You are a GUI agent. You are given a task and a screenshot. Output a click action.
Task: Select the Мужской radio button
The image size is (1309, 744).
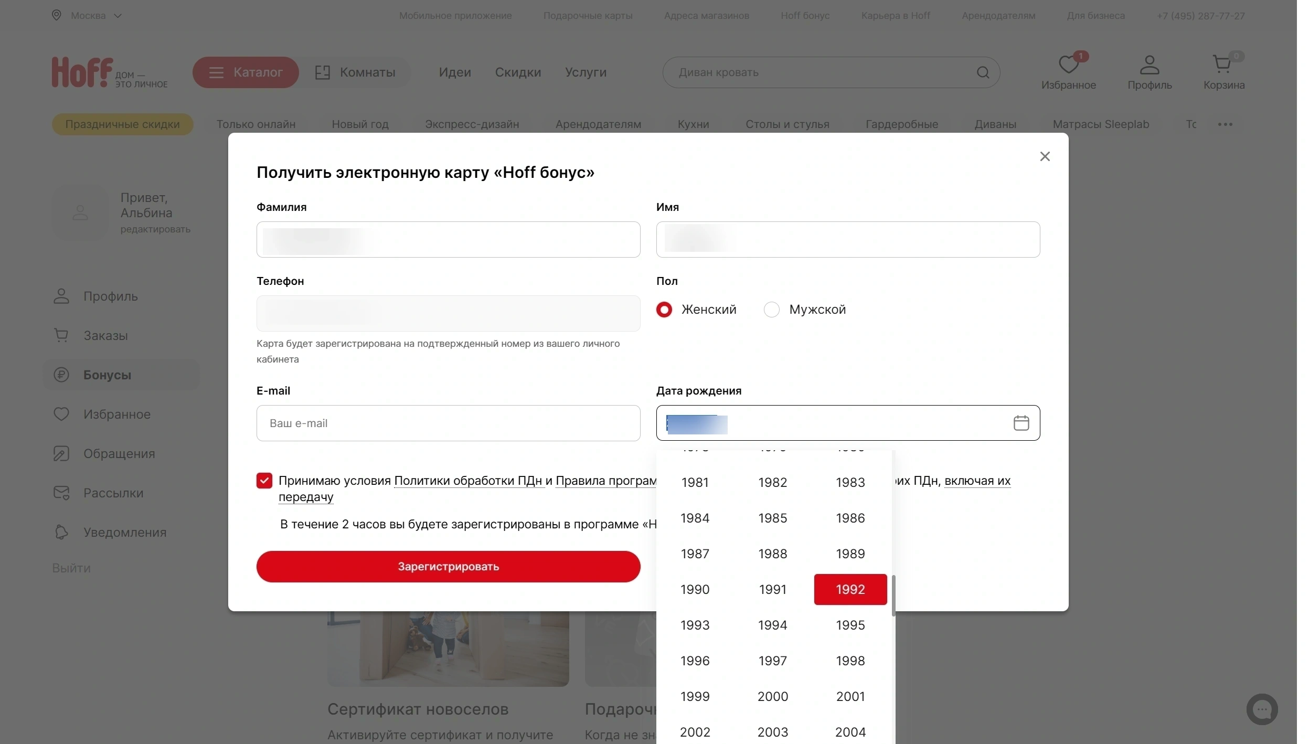point(771,310)
